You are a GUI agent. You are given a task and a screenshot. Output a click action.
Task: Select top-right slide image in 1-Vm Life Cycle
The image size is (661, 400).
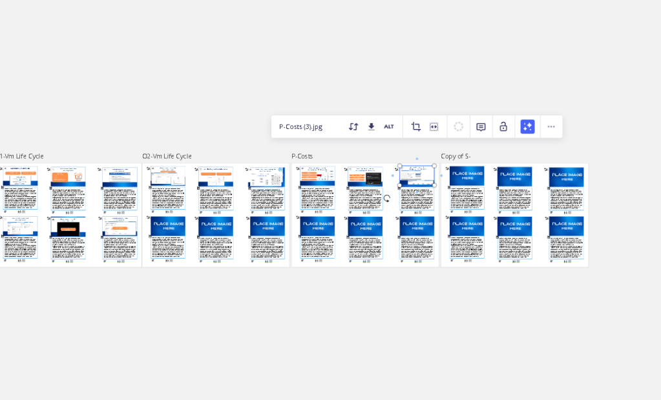(x=120, y=176)
